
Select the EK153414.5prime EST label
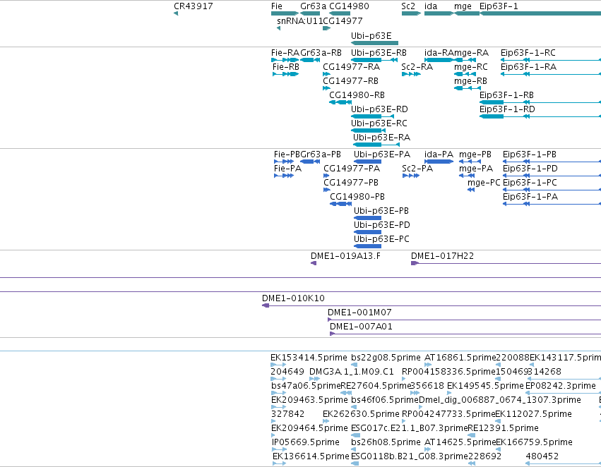click(309, 358)
